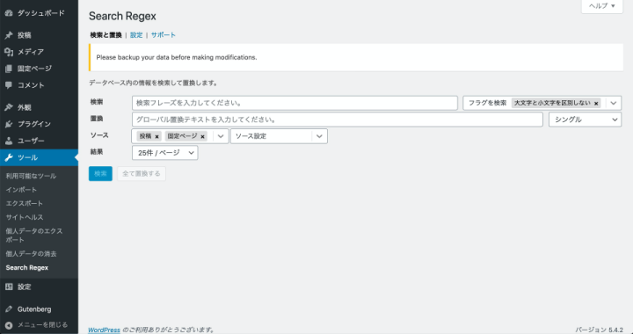Click the backup data notice text
This screenshot has width=633, height=334.
pos(177,58)
